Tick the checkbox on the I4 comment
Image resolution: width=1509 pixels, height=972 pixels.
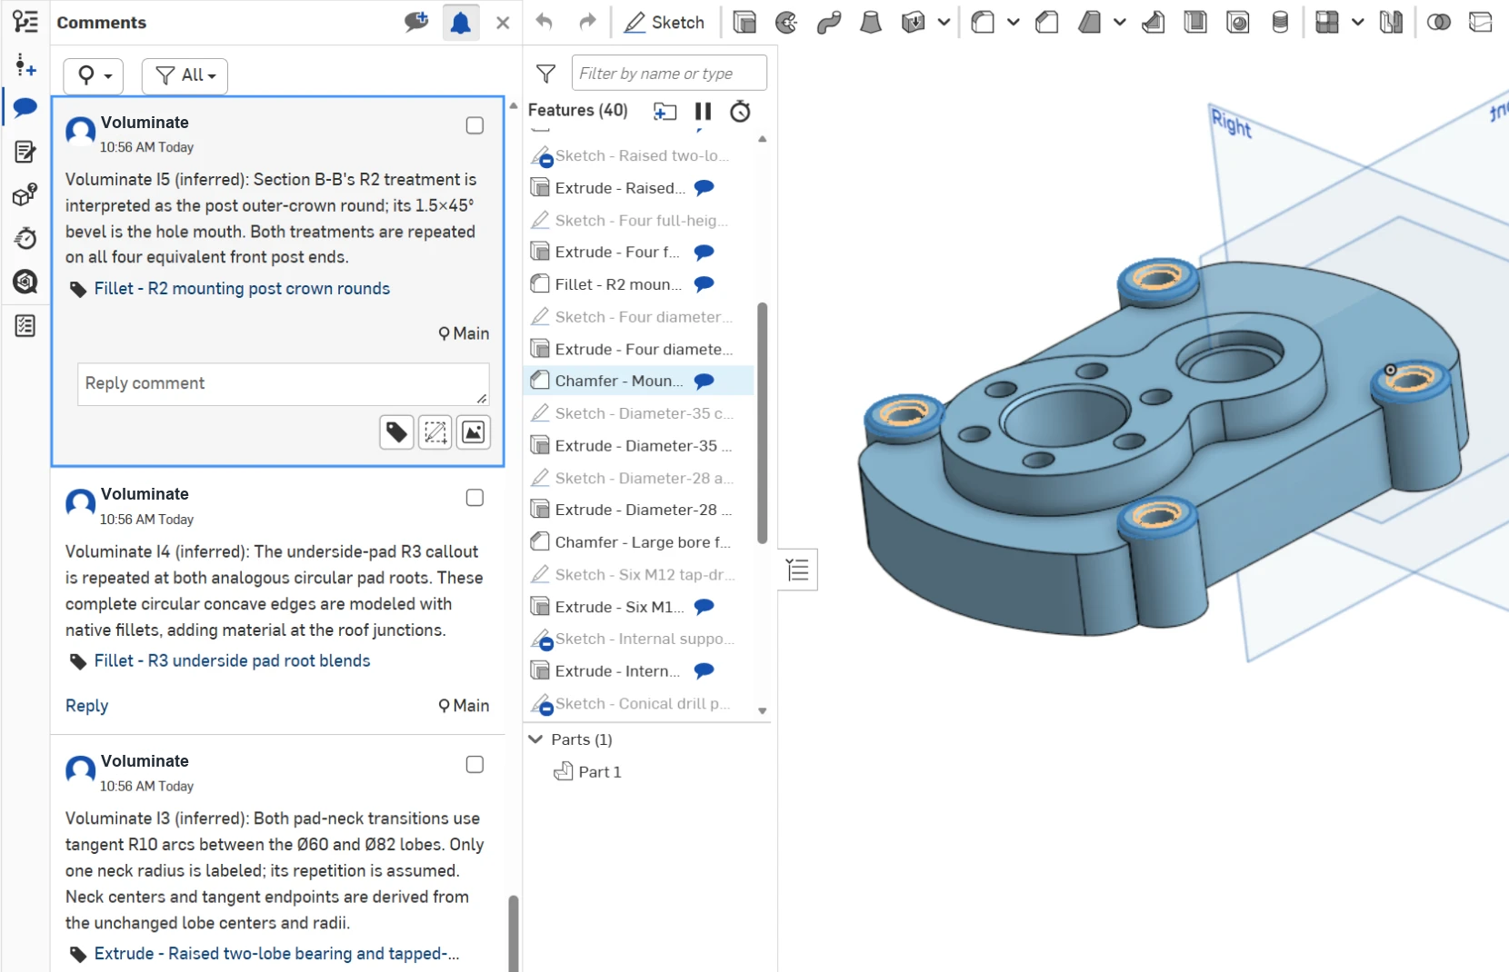pos(475,497)
